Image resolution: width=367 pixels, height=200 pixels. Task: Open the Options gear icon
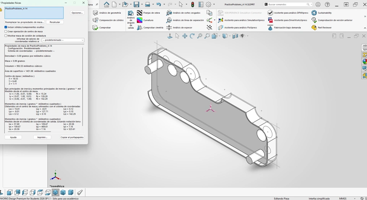pyautogui.click(x=208, y=5)
